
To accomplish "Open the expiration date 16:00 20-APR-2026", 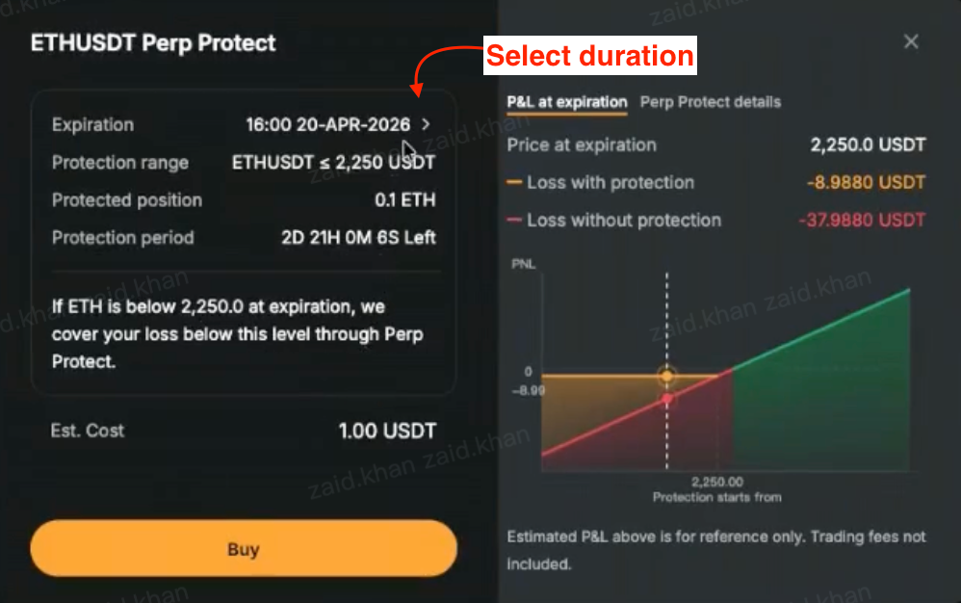I will click(x=327, y=124).
